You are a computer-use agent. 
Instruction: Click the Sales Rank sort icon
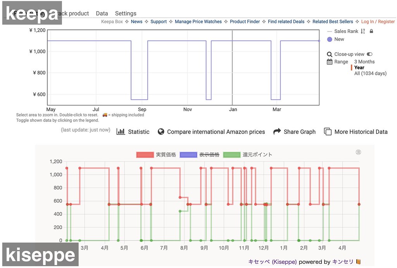(x=363, y=31)
